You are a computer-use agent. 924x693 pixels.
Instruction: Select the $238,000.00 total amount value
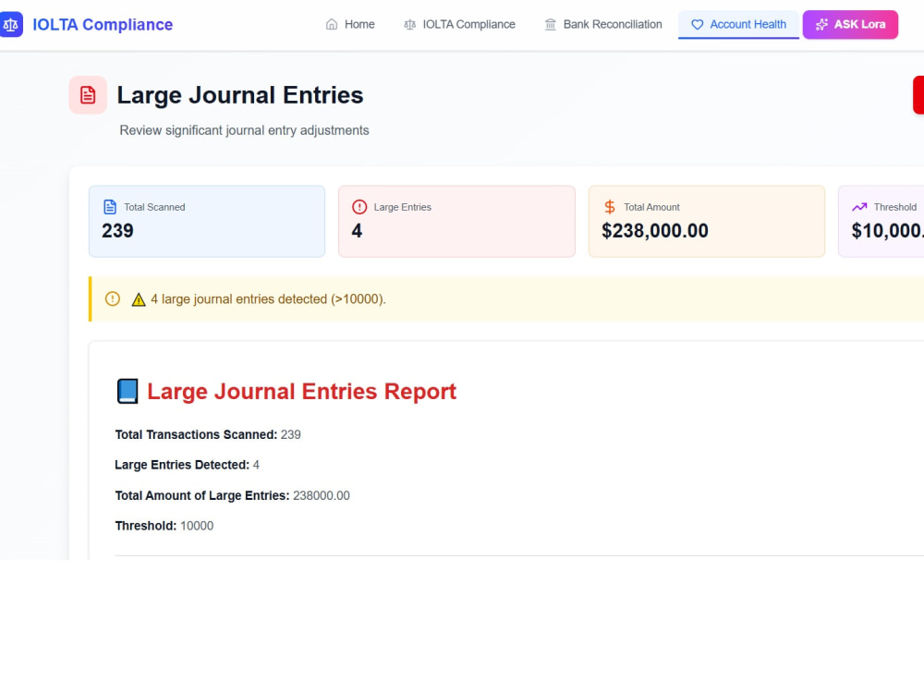tap(655, 231)
